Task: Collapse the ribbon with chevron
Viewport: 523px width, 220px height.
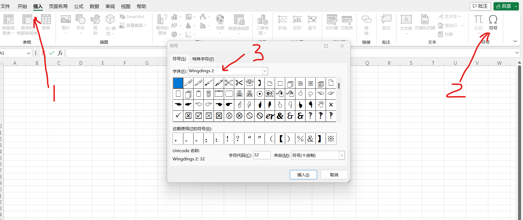Action: [x=515, y=41]
